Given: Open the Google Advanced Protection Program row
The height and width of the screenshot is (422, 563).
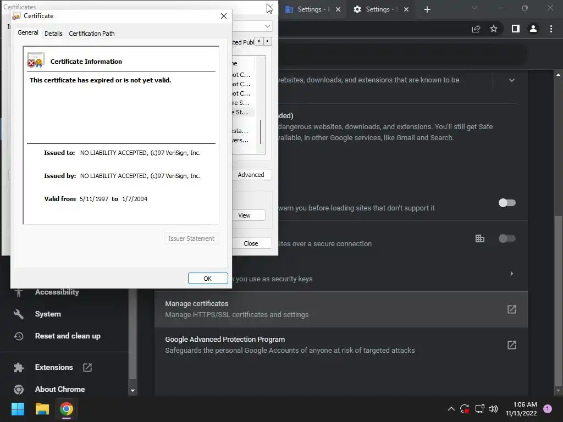Looking at the screenshot, I should tap(341, 345).
